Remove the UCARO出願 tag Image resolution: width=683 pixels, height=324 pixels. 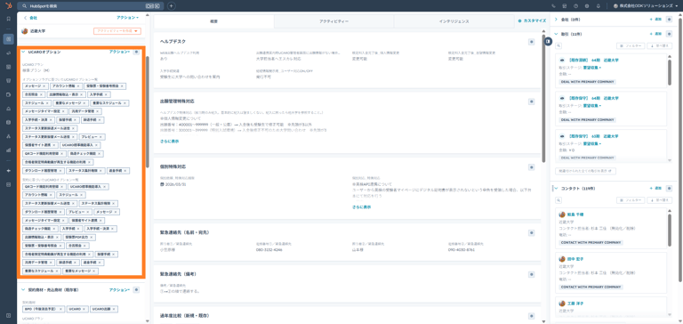[114, 309]
